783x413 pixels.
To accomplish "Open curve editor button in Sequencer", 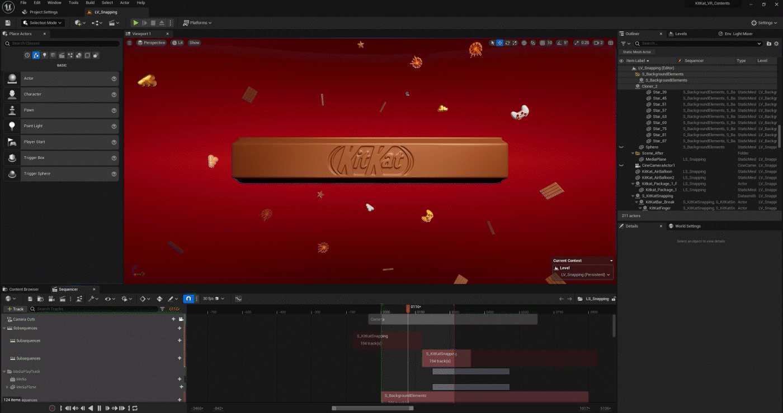I will click(238, 299).
